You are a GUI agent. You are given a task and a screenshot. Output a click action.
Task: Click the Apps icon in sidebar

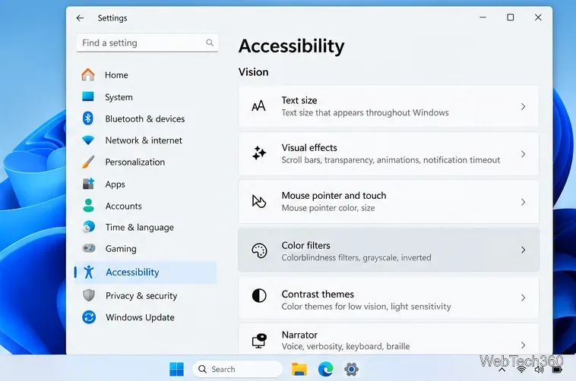88,184
